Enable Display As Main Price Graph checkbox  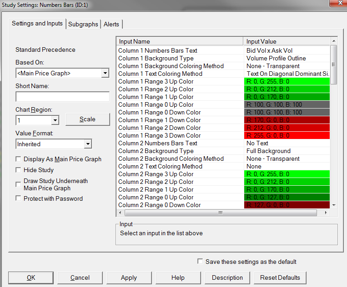click(x=18, y=159)
